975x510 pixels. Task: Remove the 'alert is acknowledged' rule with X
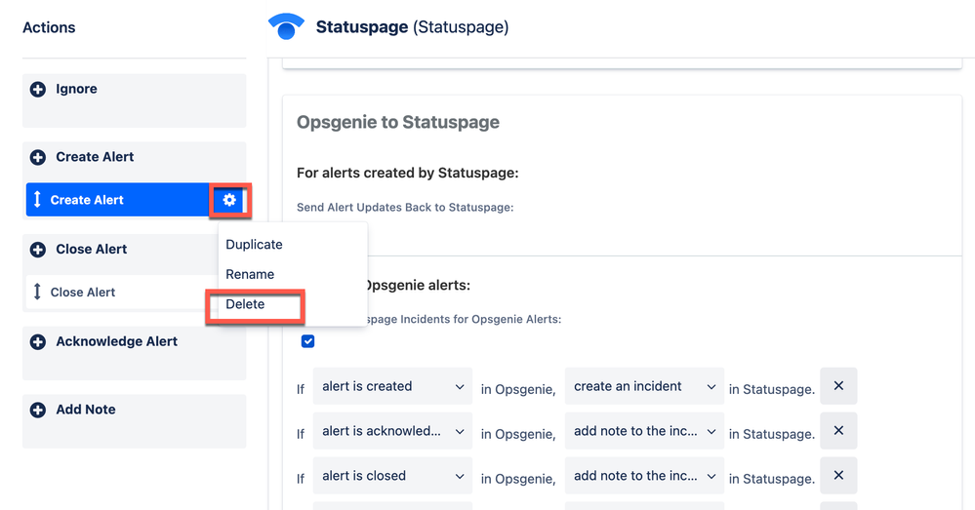(x=838, y=430)
